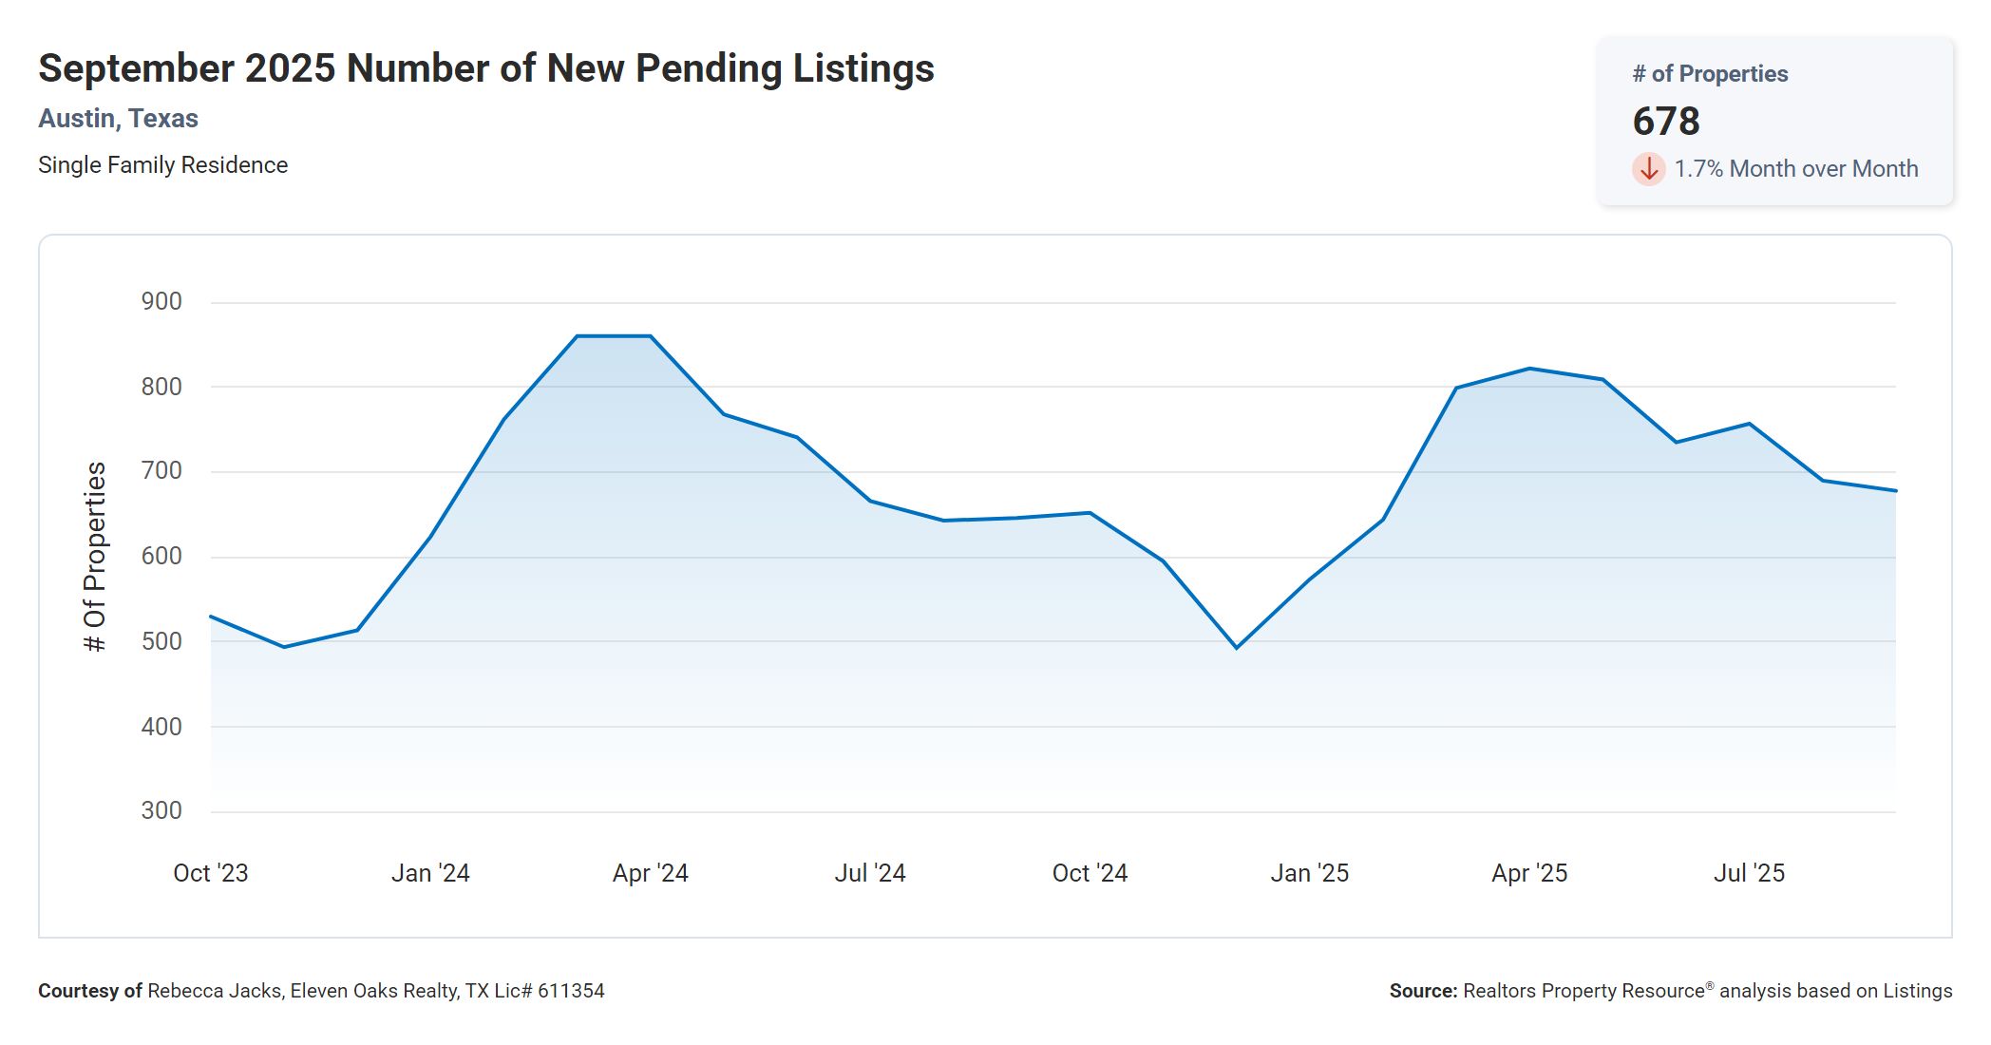
Task: Click the '# of Properties' card heading
Action: 1710,74
